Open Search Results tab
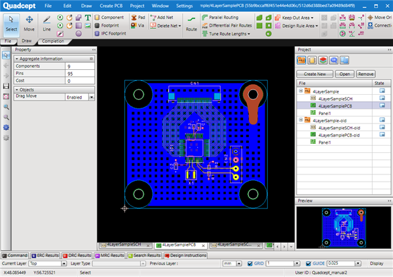The image size is (393, 277). 144,255
